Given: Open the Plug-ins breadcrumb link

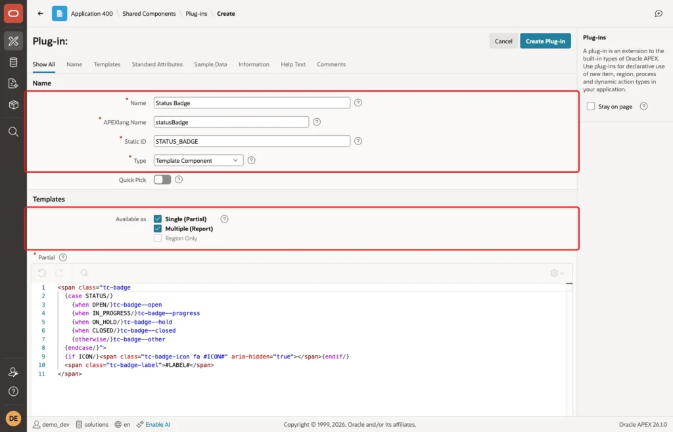Looking at the screenshot, I should [196, 14].
